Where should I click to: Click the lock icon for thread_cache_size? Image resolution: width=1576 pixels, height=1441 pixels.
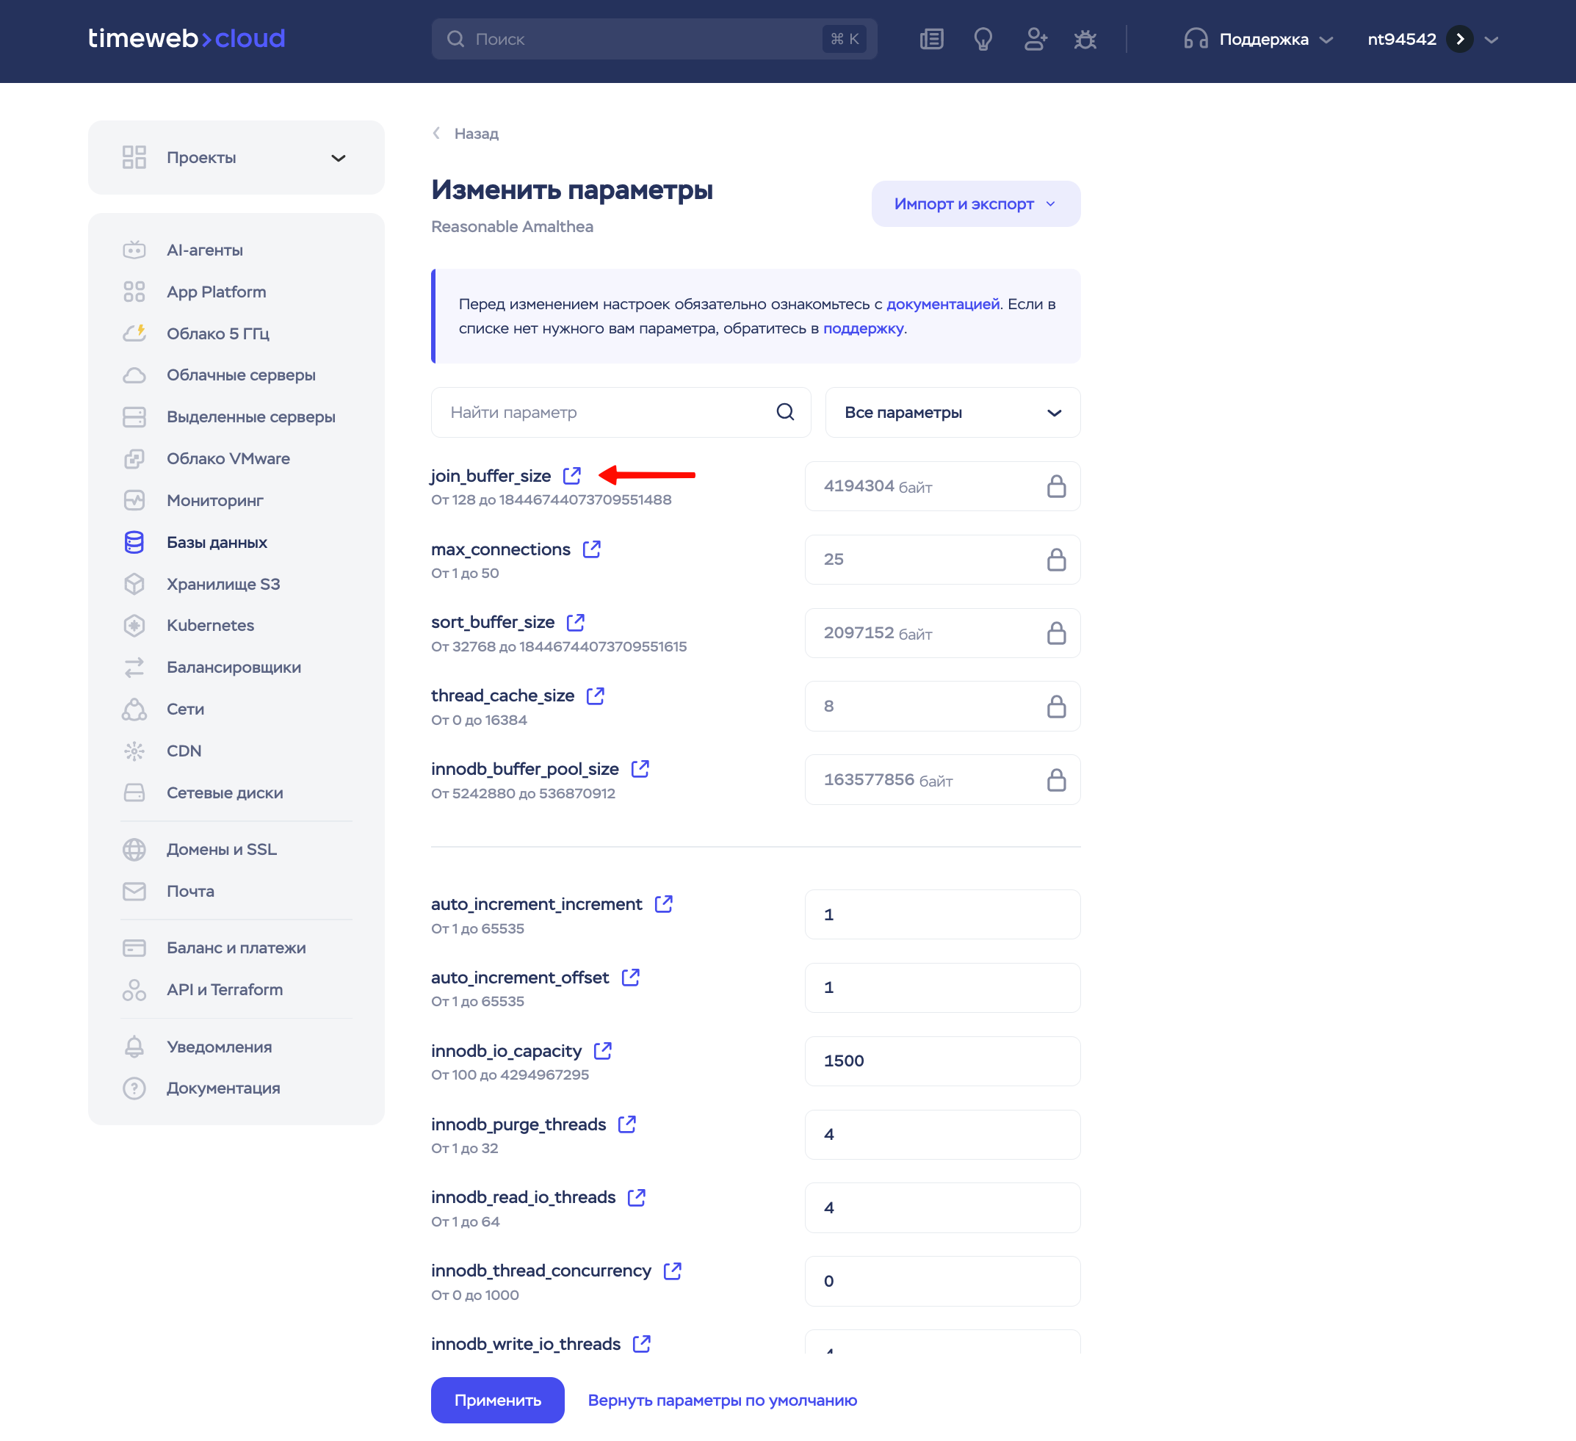pos(1056,706)
